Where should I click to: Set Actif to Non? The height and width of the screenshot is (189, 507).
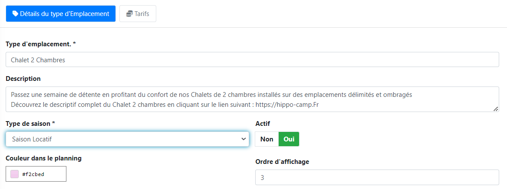click(267, 139)
